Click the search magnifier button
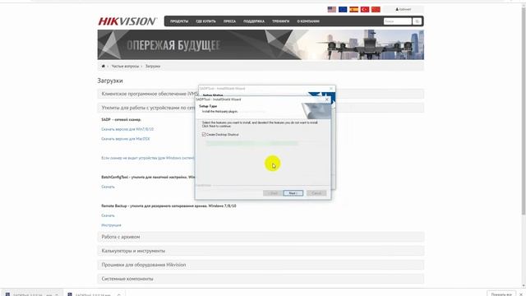 tap(417, 21)
